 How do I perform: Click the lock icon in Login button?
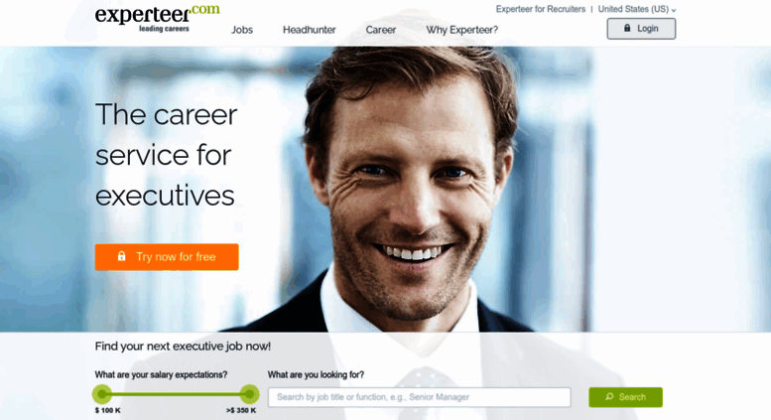pos(627,28)
